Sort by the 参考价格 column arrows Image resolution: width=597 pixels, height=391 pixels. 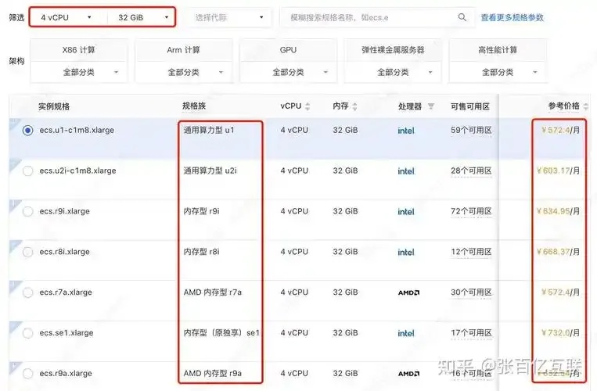[x=585, y=106]
